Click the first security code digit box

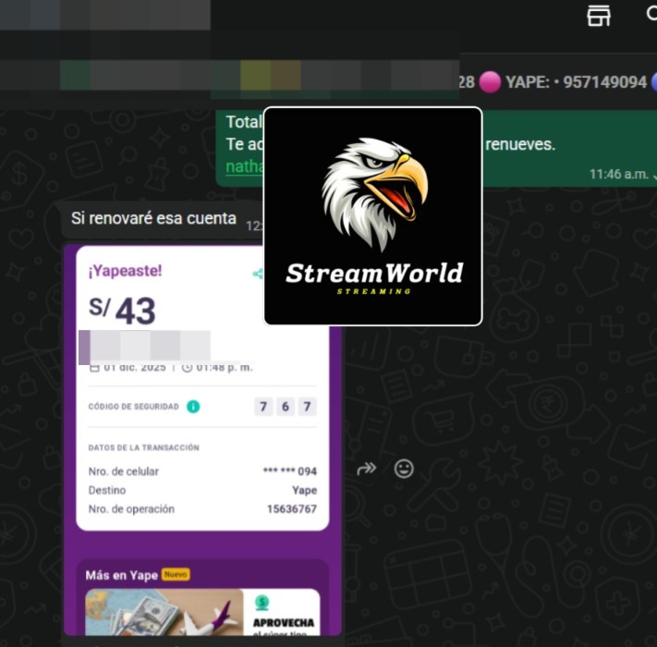click(x=263, y=407)
